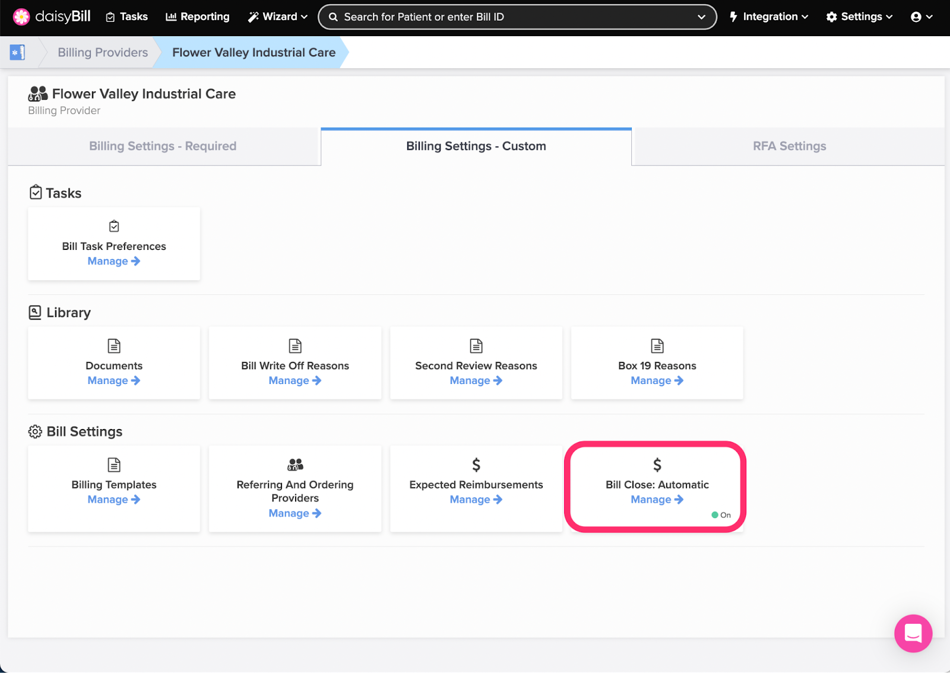
Task: Switch to the RFA Settings tab
Action: (x=790, y=146)
